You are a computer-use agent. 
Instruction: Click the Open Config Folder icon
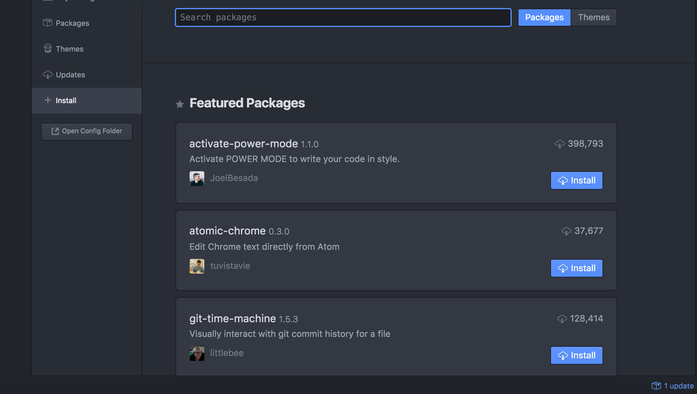pos(55,131)
